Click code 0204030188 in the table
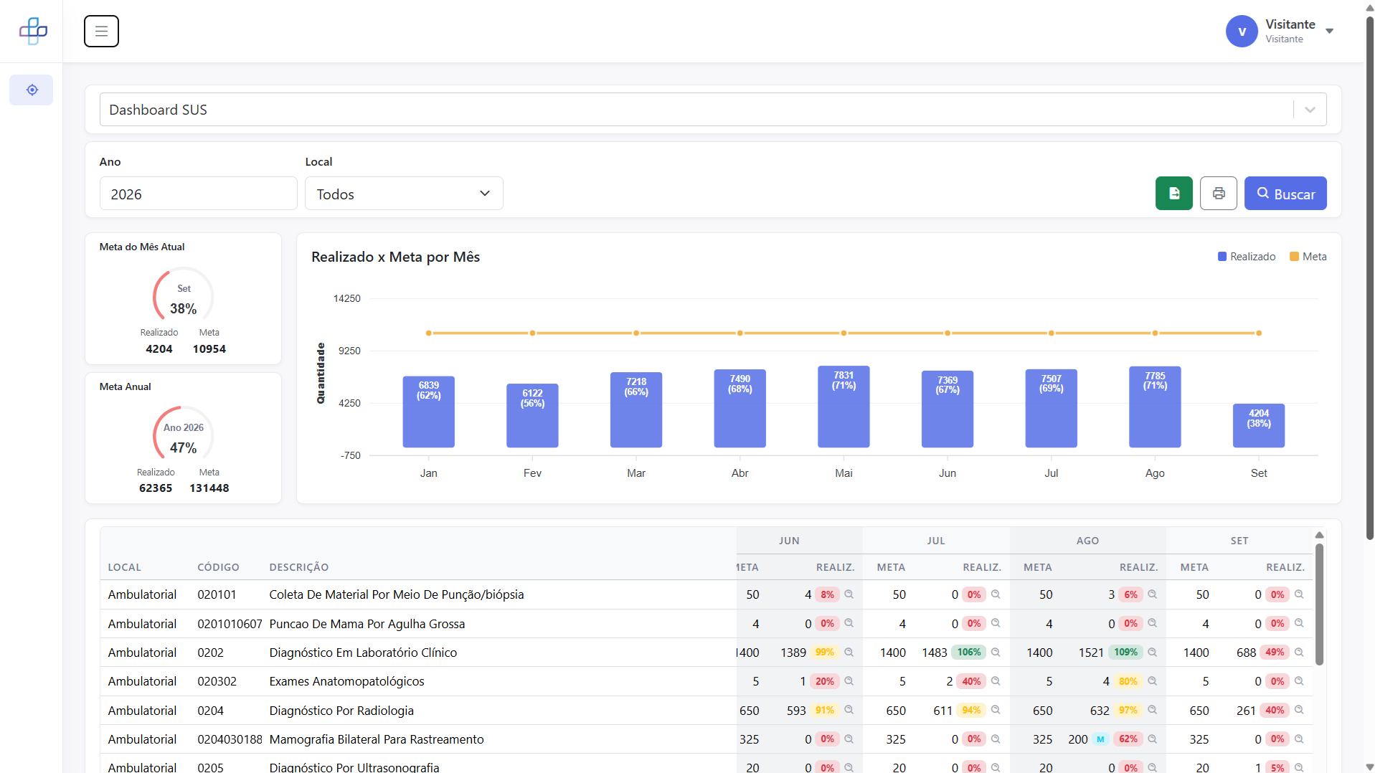 tap(230, 739)
